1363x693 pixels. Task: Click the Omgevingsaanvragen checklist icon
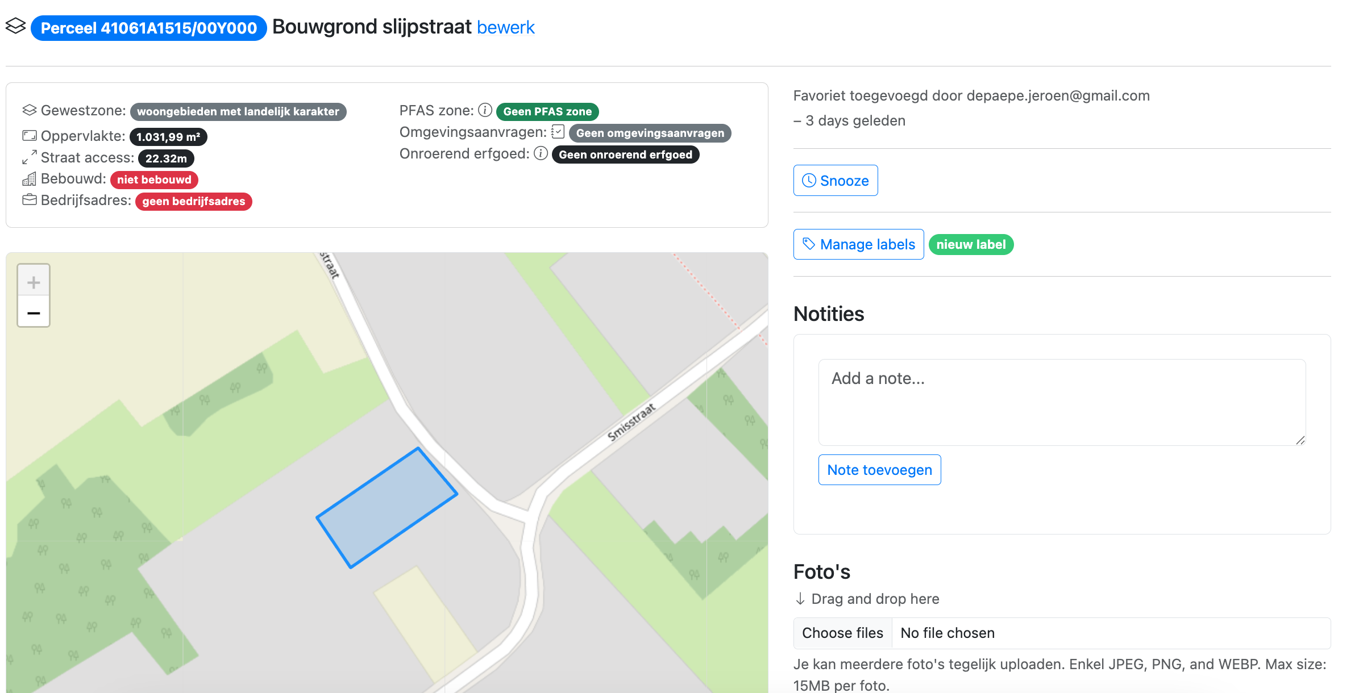click(558, 132)
